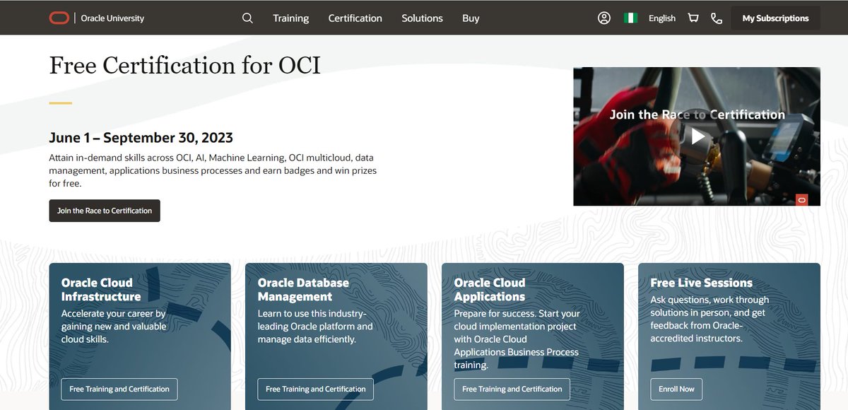Click the "Ask questions, work through" description text
Image resolution: width=848 pixels, height=410 pixels.
(709, 319)
